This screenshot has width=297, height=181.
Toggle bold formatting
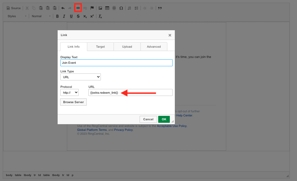(x=57, y=16)
